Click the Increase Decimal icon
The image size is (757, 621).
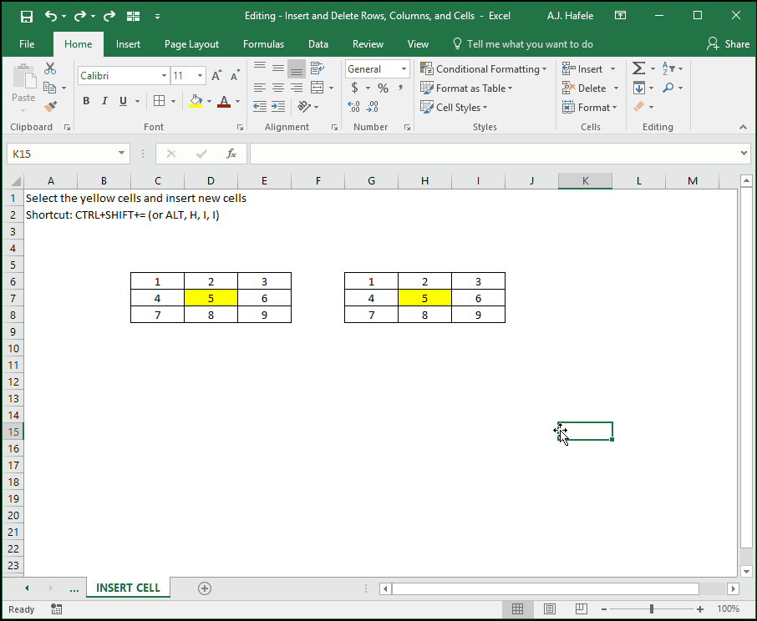click(x=353, y=107)
